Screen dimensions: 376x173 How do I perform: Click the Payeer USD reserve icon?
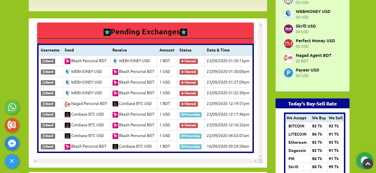coord(288,73)
